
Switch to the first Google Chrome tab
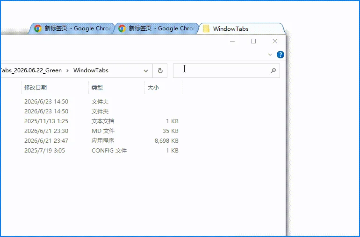pyautogui.click(x=72, y=28)
